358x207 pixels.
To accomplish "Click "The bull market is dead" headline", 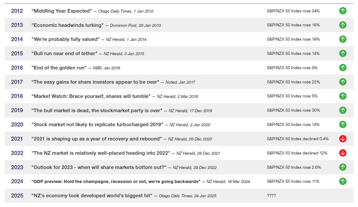I will click(x=97, y=110).
